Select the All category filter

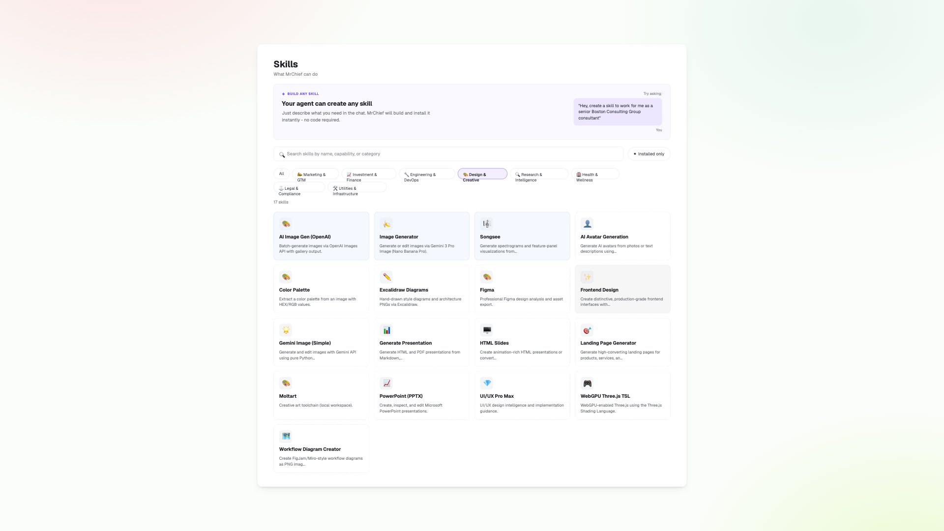click(x=281, y=174)
